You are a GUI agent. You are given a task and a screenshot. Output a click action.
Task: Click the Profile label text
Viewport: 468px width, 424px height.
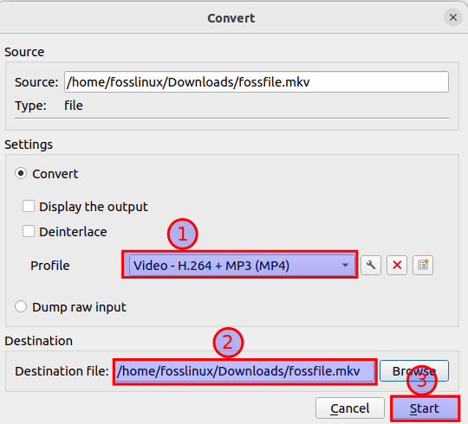50,266
